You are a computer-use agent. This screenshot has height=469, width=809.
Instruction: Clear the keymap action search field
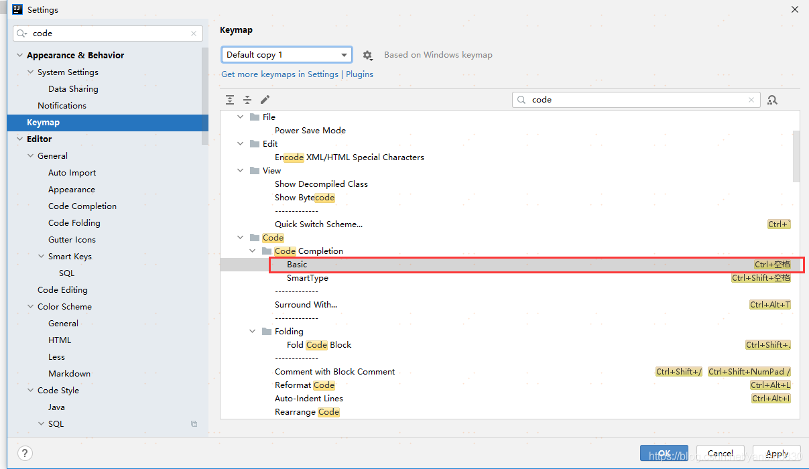(x=751, y=99)
